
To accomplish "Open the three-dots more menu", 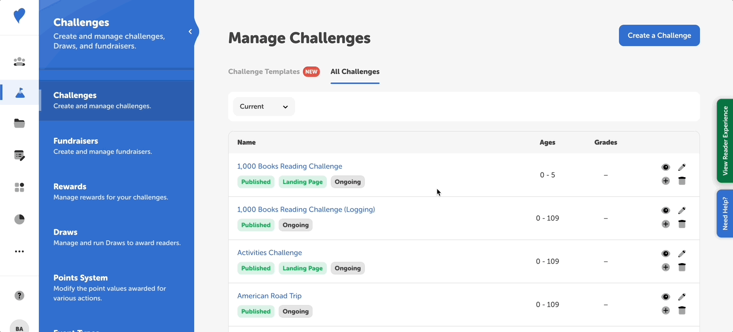I will pos(19,251).
